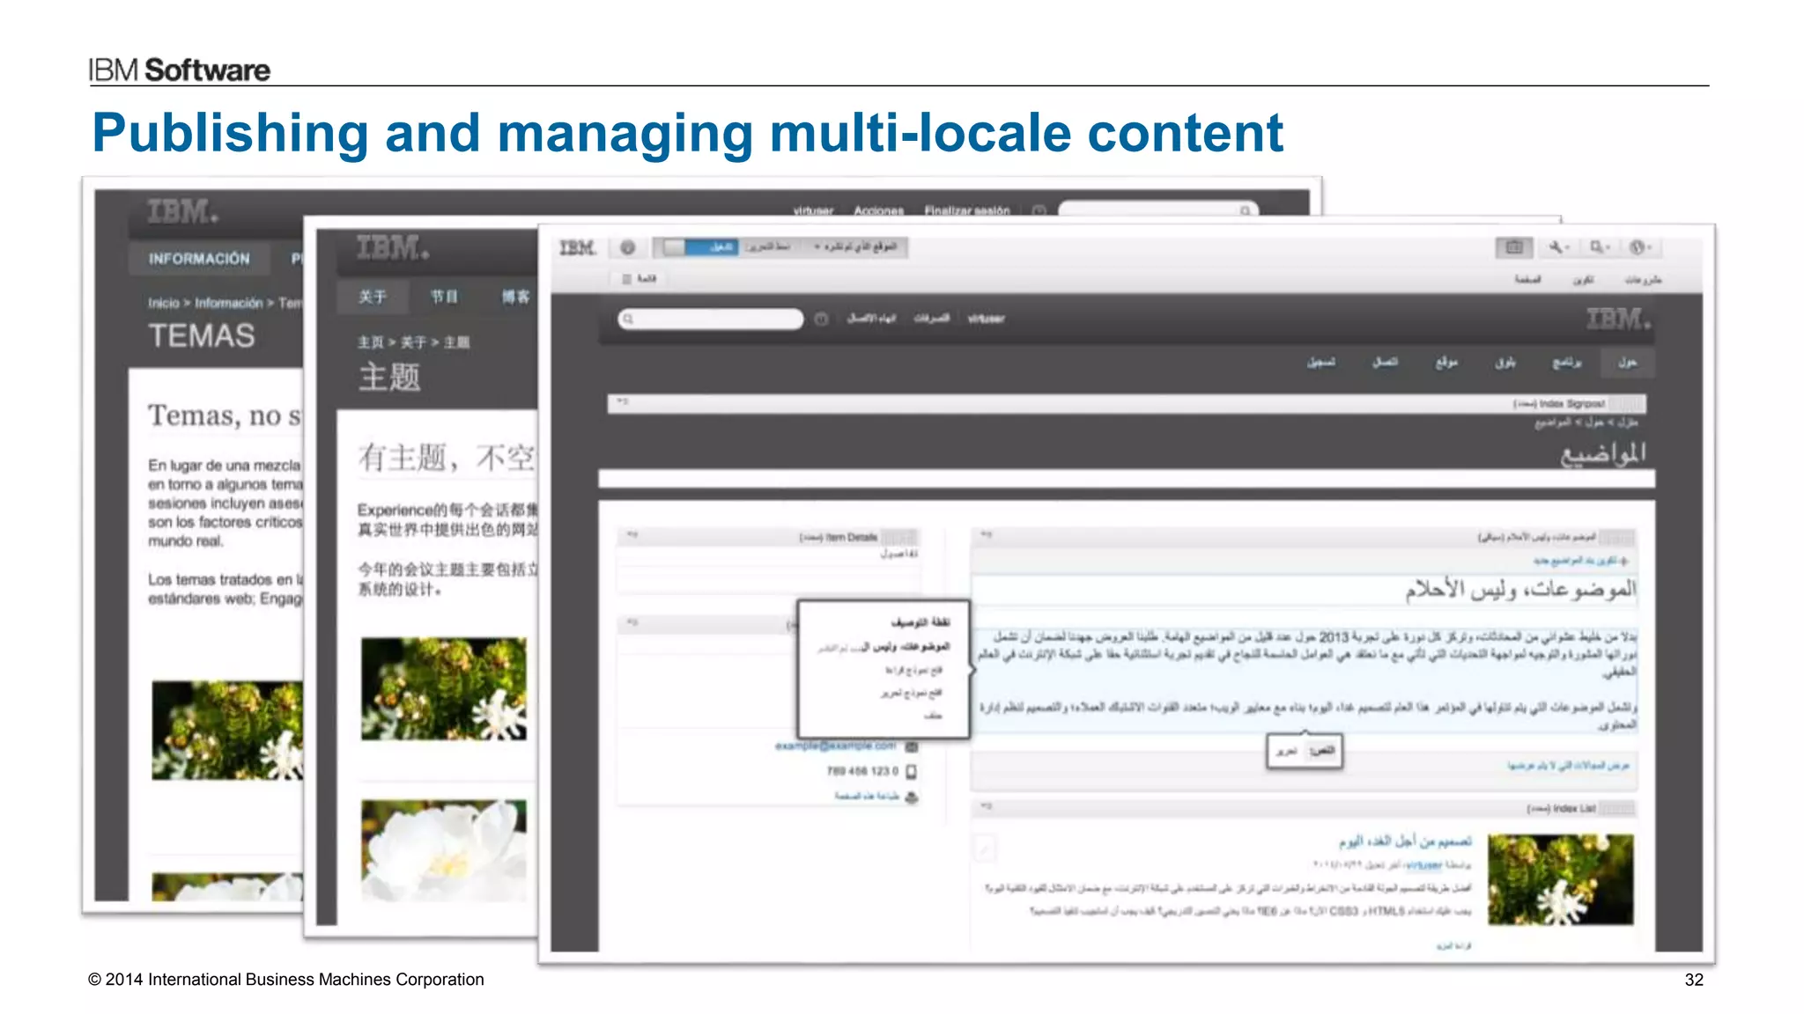Click the pencil edit icon left of the Index List article
The width and height of the screenshot is (1804, 1014).
click(985, 849)
